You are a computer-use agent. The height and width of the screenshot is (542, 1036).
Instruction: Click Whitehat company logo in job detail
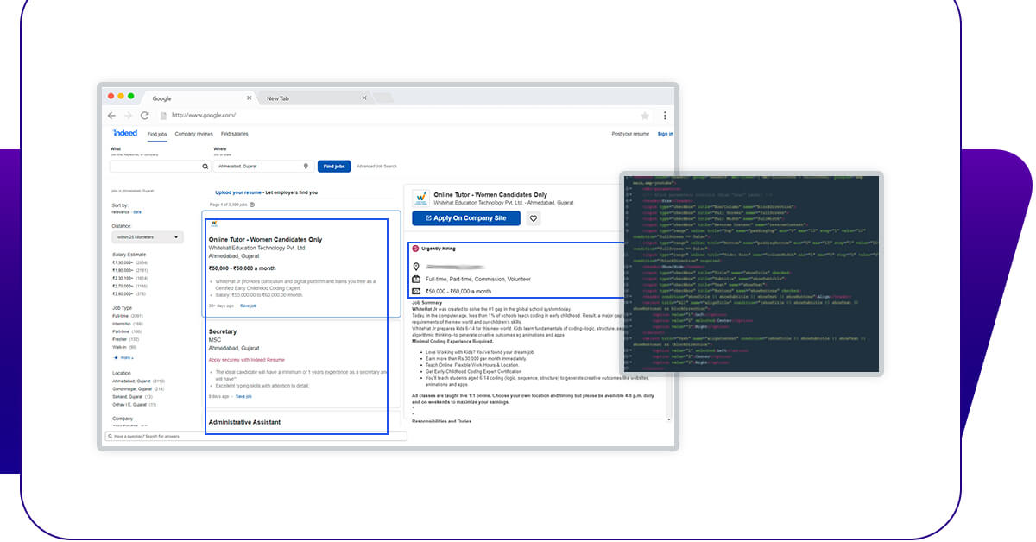click(420, 198)
